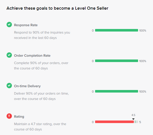Click the green check icon beside Order Completion Rate
Viewport: 153px width, 135px height.
pyautogui.click(x=9, y=55)
